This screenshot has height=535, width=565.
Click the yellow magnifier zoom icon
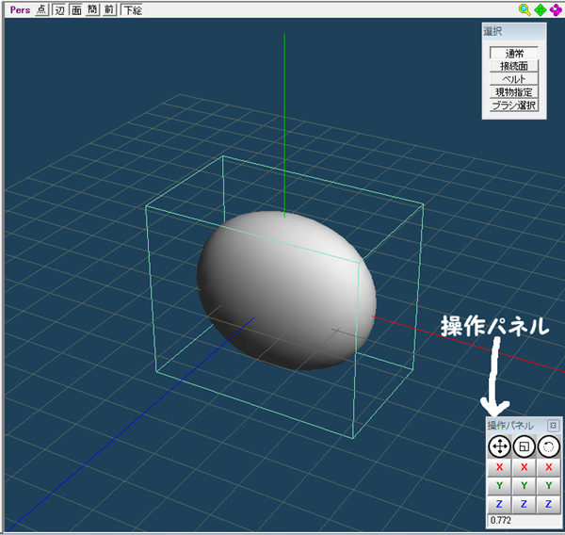[525, 9]
